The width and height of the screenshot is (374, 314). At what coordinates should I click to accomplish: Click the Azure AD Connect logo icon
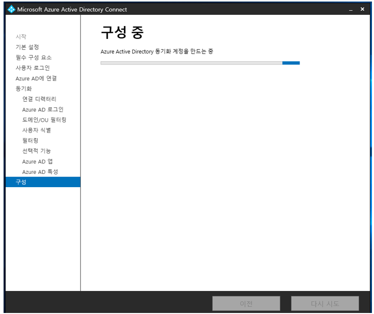click(11, 9)
